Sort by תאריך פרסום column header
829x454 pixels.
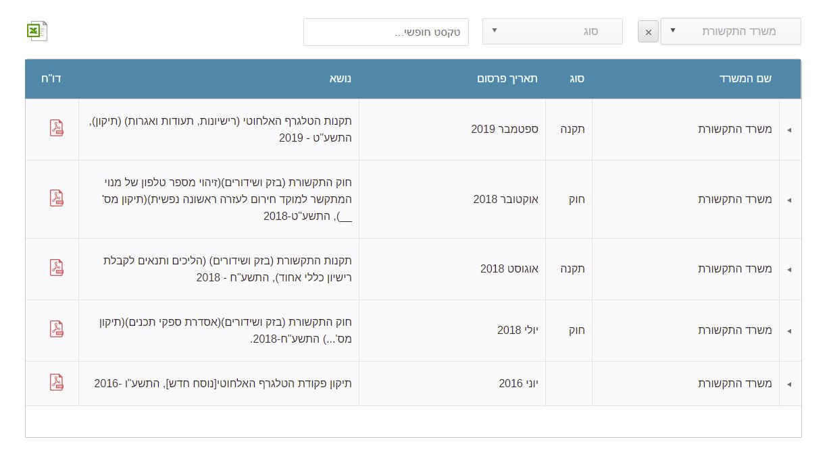tap(507, 79)
